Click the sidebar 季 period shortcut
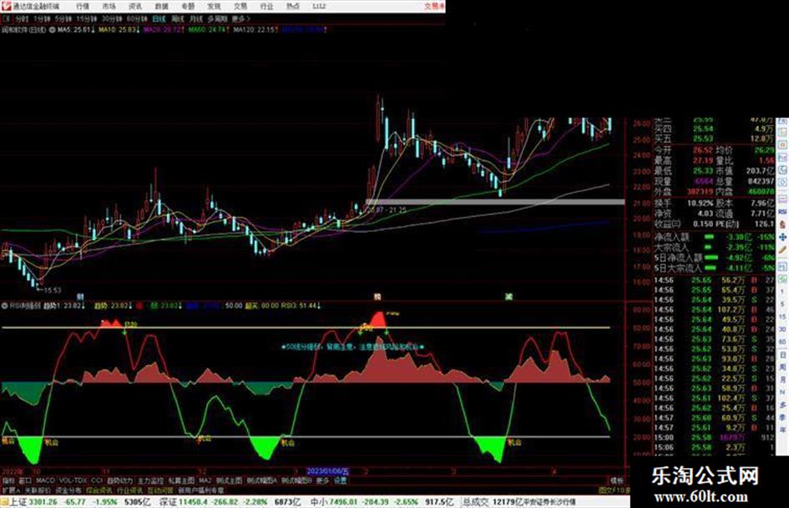 point(782,417)
